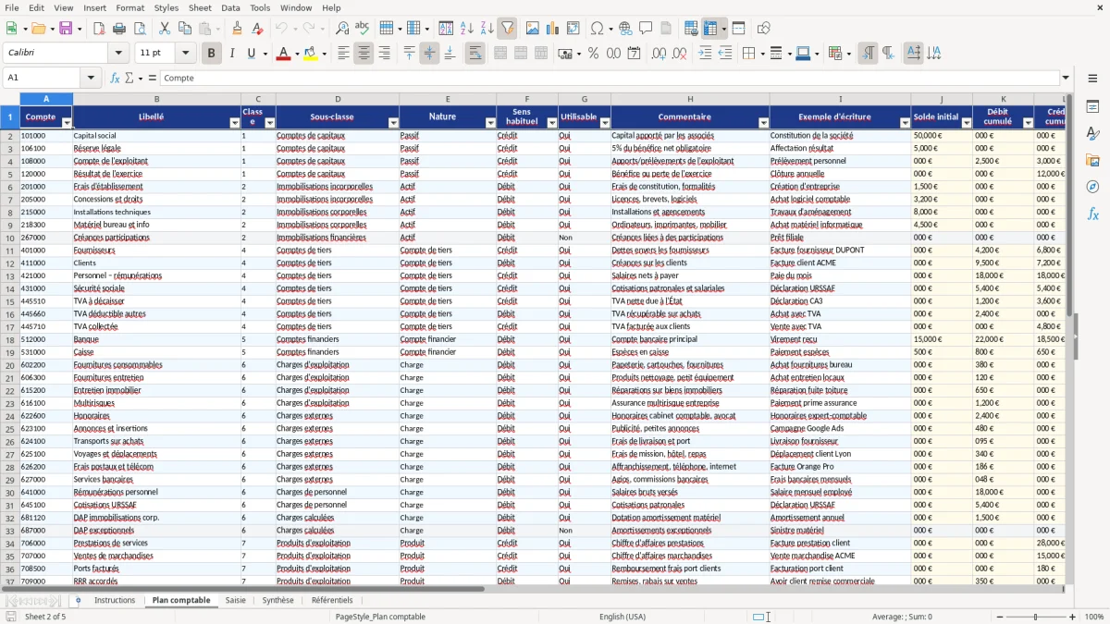
Task: Click the Sort Ascending icon
Action: pos(466,29)
